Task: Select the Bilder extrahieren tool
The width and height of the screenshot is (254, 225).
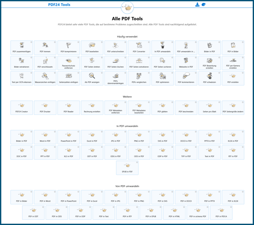Action: [x=22, y=63]
